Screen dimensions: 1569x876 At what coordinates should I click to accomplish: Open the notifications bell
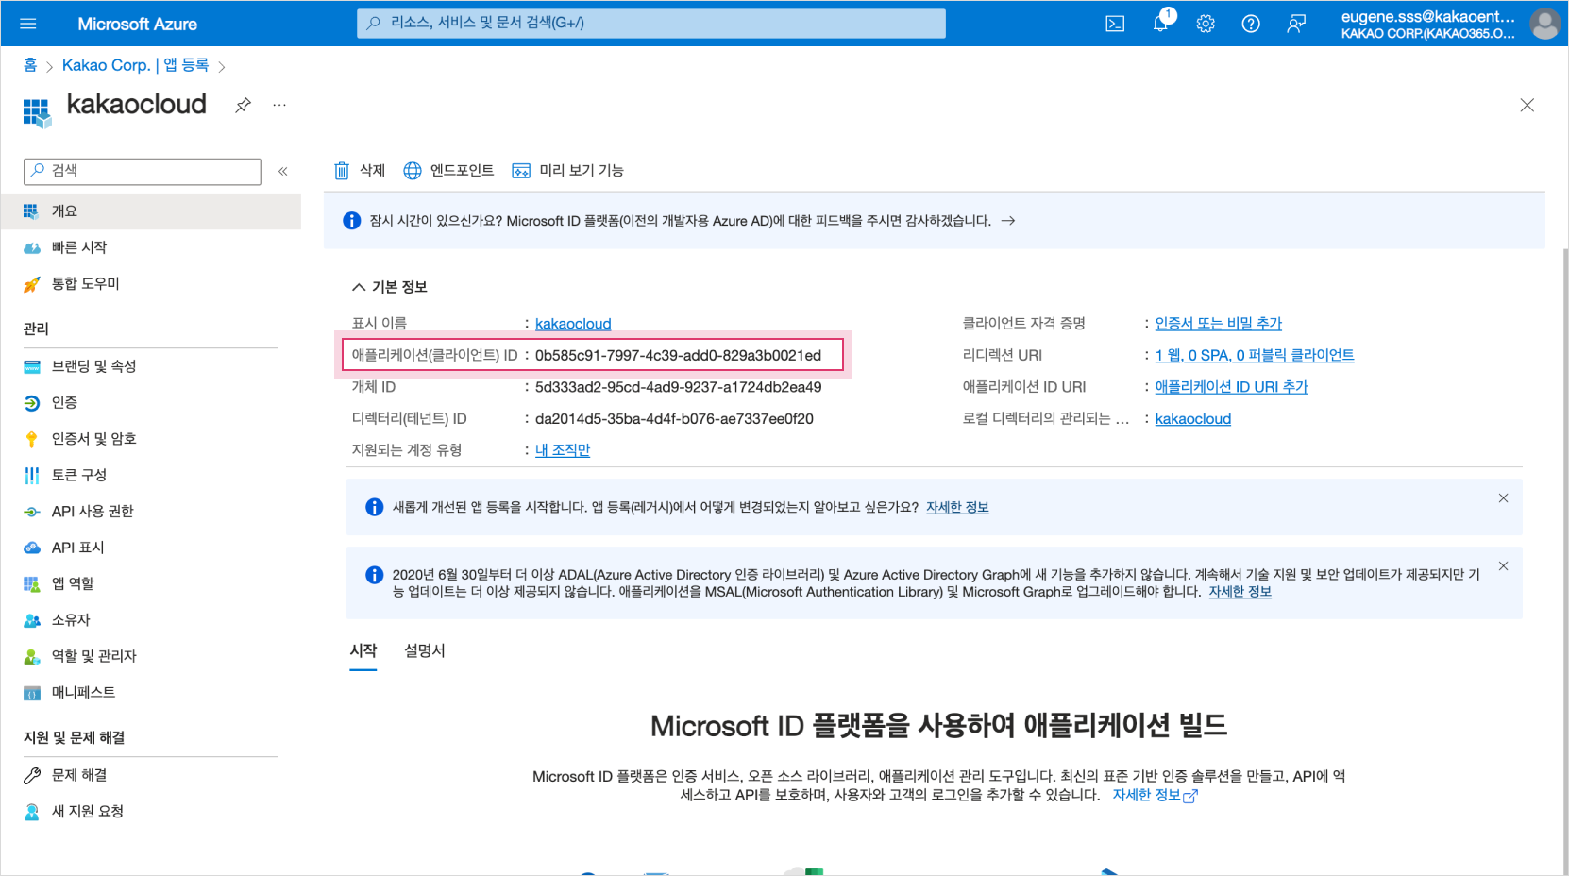(1160, 24)
